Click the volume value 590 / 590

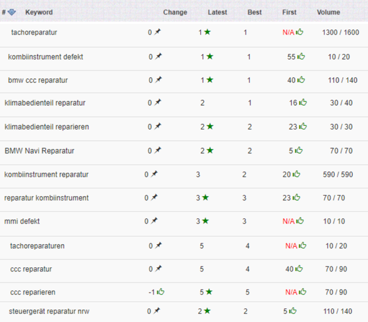[x=338, y=175]
